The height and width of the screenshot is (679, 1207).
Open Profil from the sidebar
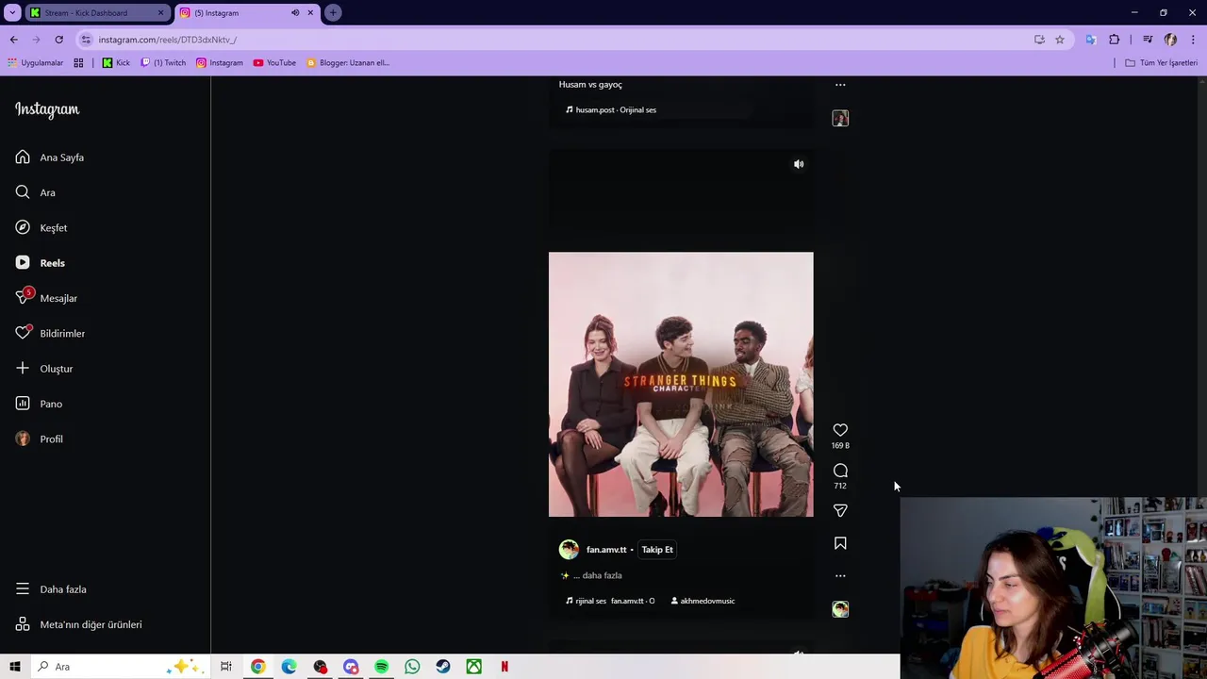coord(40,439)
